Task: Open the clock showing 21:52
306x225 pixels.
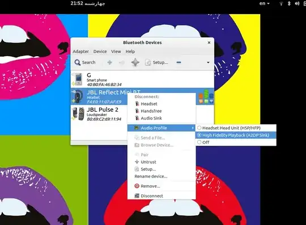Action: pyautogui.click(x=88, y=3)
